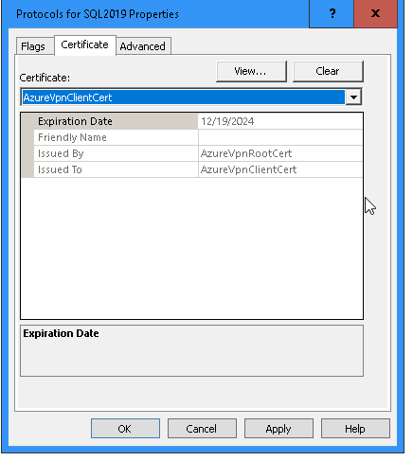Close the Protocols for SQL2019 Properties dialog
Image resolution: width=413 pixels, height=461 pixels.
375,13
